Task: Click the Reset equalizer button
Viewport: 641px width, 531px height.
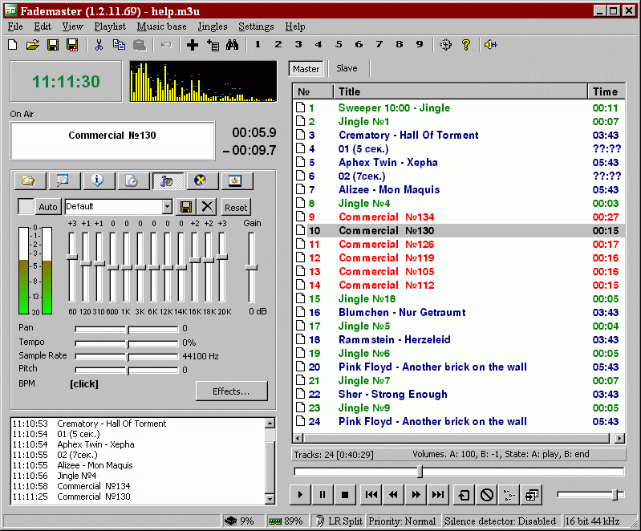Action: (x=236, y=207)
